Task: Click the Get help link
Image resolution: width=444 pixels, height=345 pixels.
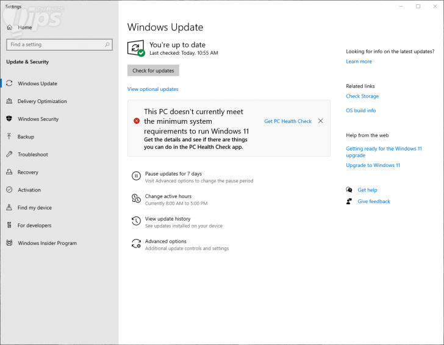Action: [x=367, y=190]
